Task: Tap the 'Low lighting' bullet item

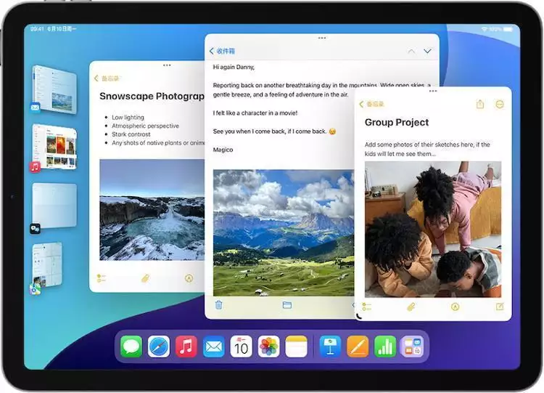Action: click(128, 118)
